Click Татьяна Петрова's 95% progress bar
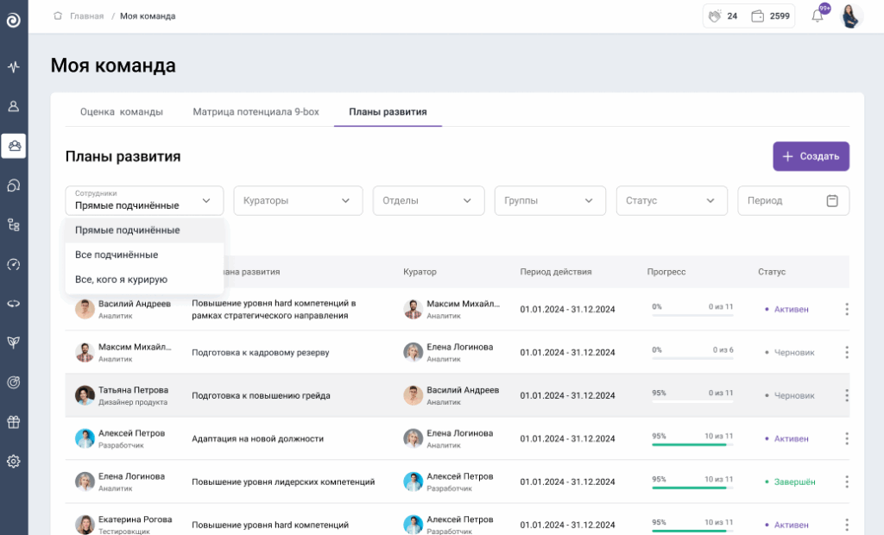This screenshot has height=535, width=884. click(x=691, y=400)
